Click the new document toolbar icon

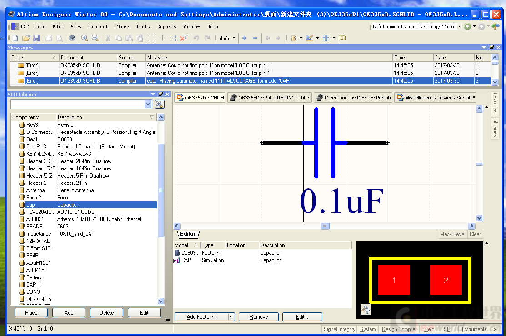(x=15, y=38)
